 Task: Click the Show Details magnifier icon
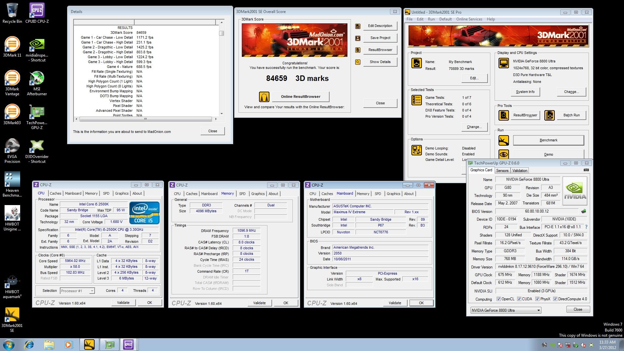click(x=358, y=62)
